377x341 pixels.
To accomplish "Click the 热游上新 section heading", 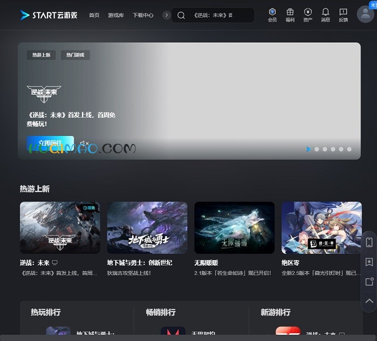I will tap(35, 189).
